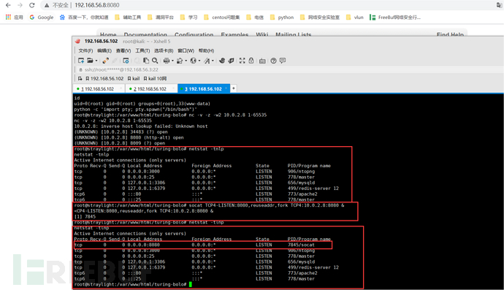Click the Xagent leaf icon in toolbar

[231, 61]
